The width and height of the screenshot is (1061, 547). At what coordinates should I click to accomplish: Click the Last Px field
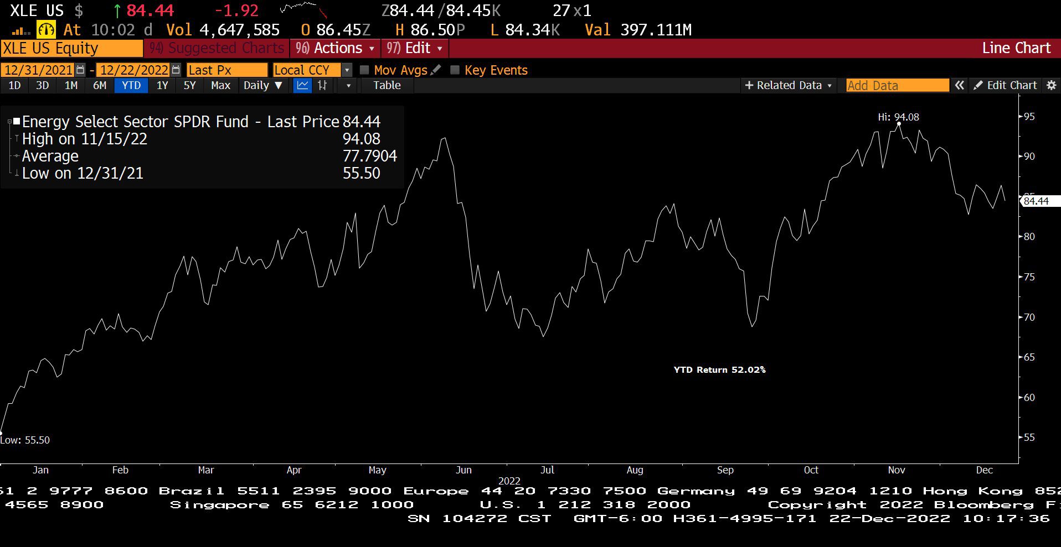tap(227, 70)
